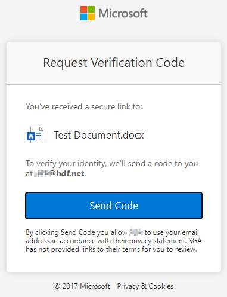Click the 'By clicking Send Code' disclaimer text
This screenshot has width=227, height=297.
point(114,241)
